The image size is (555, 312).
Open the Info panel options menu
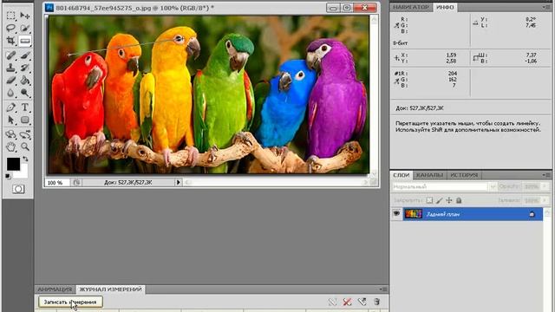click(545, 7)
